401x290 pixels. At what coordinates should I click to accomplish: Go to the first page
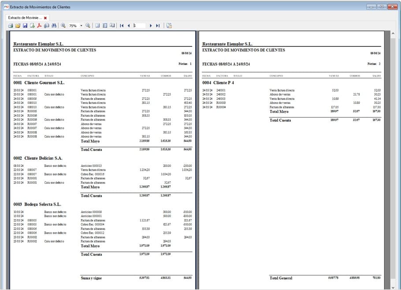[x=122, y=26]
